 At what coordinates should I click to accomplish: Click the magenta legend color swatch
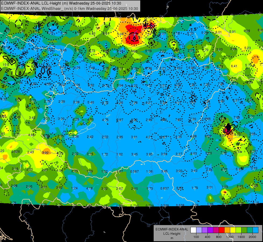[x=216, y=230]
